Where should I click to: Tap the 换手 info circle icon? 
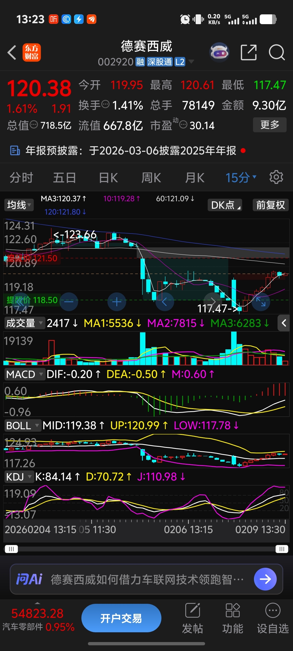(105, 104)
